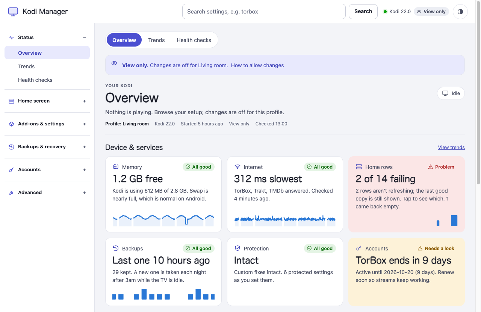Image resolution: width=481 pixels, height=312 pixels.
Task: Click the Add-ons & settings box icon
Action: click(x=11, y=124)
